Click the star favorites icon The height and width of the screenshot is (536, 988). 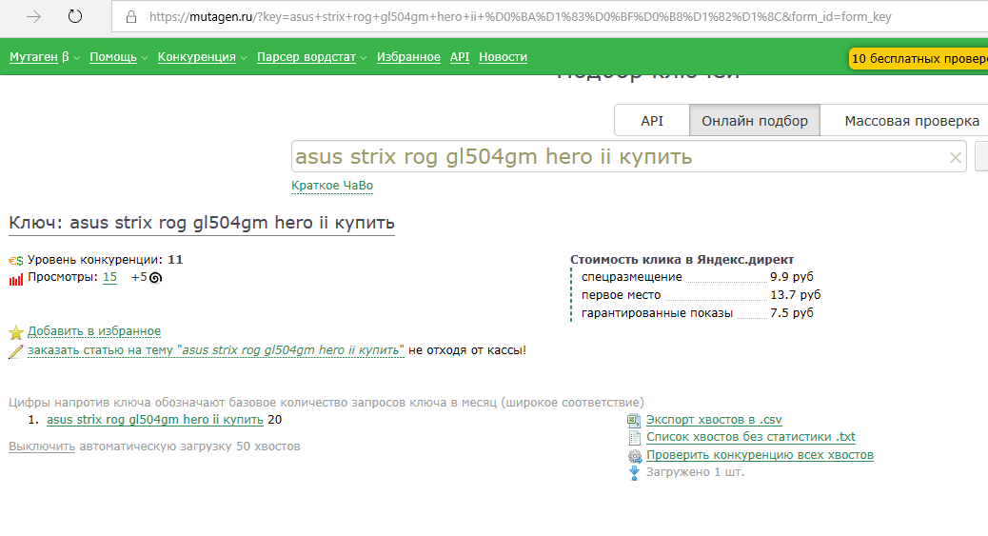16,331
